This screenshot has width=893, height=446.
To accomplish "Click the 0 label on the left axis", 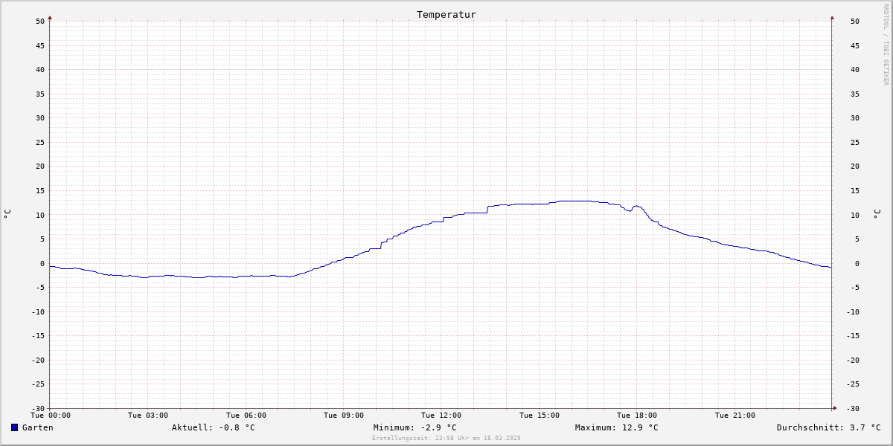I will point(42,263).
